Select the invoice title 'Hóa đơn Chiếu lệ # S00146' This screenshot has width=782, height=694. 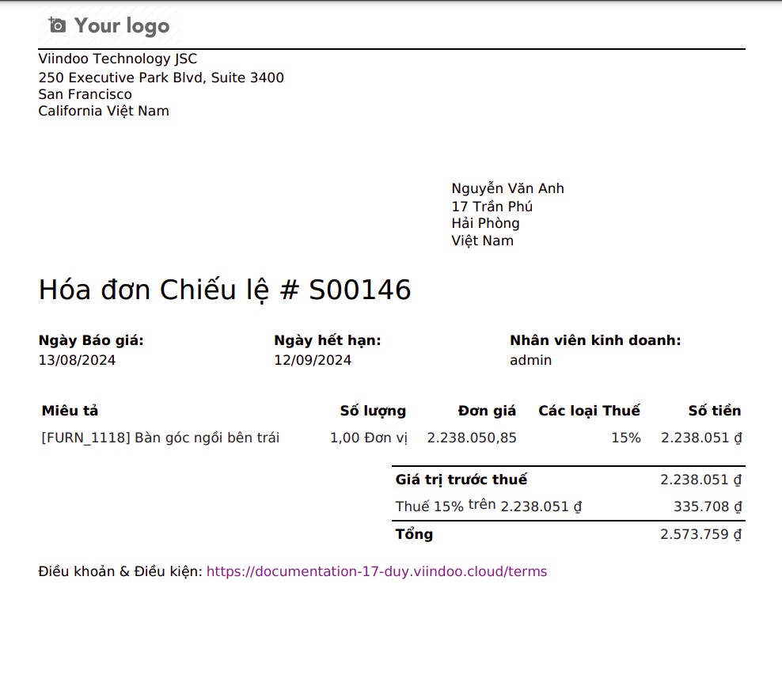click(225, 290)
